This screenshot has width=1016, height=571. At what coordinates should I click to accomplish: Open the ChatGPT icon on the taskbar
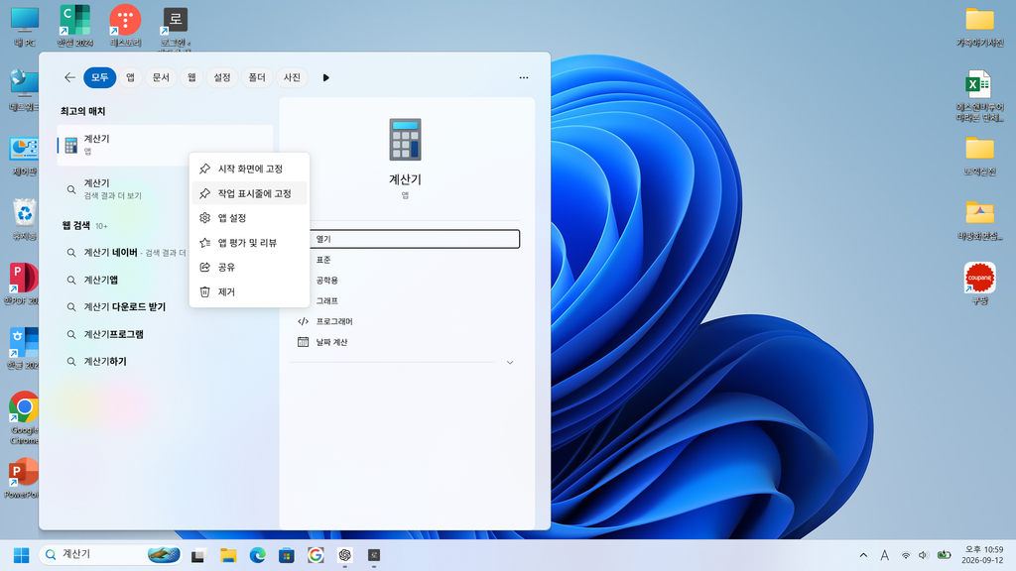344,555
